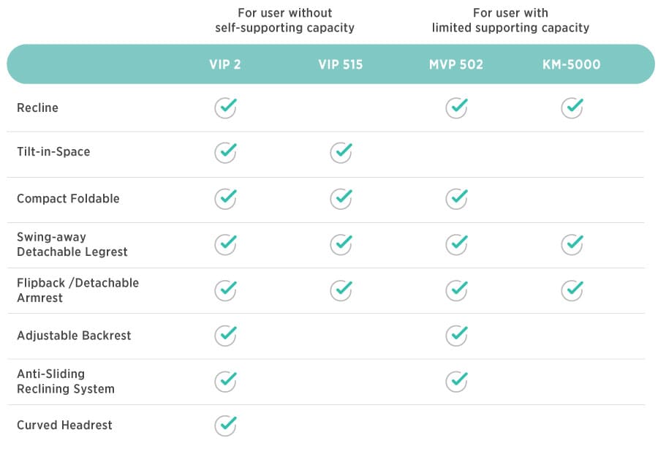Image resolution: width=658 pixels, height=457 pixels.
Task: Click the Tilt-in-Space feature label
Action: coord(53,152)
